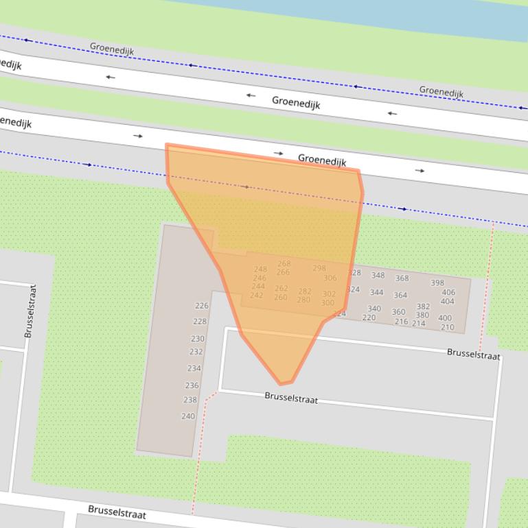Click house number 242 label
528x528 pixels.
coord(256,296)
